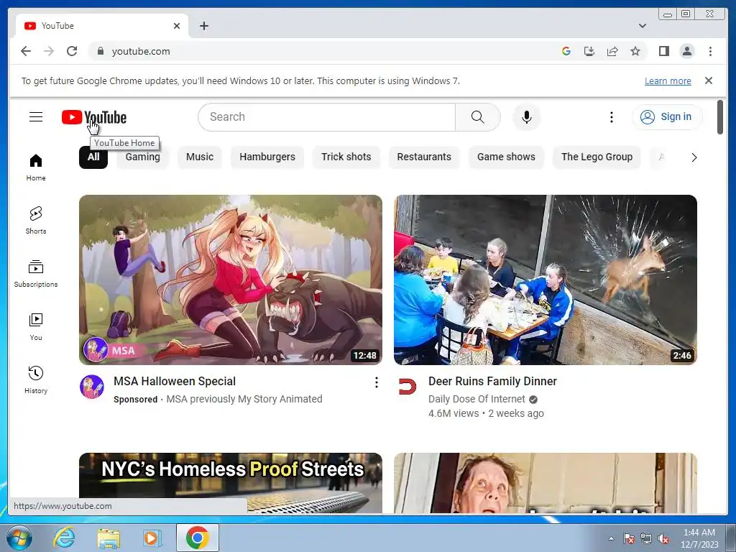The image size is (736, 552).
Task: Select the All category chip
Action: coord(93,157)
